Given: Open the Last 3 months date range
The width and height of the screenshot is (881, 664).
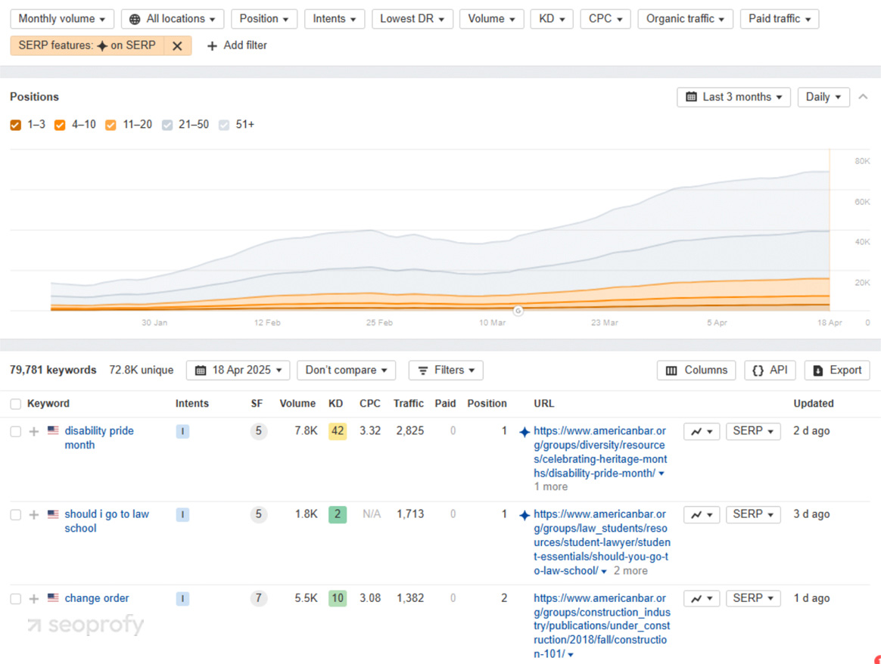Looking at the screenshot, I should click(733, 97).
